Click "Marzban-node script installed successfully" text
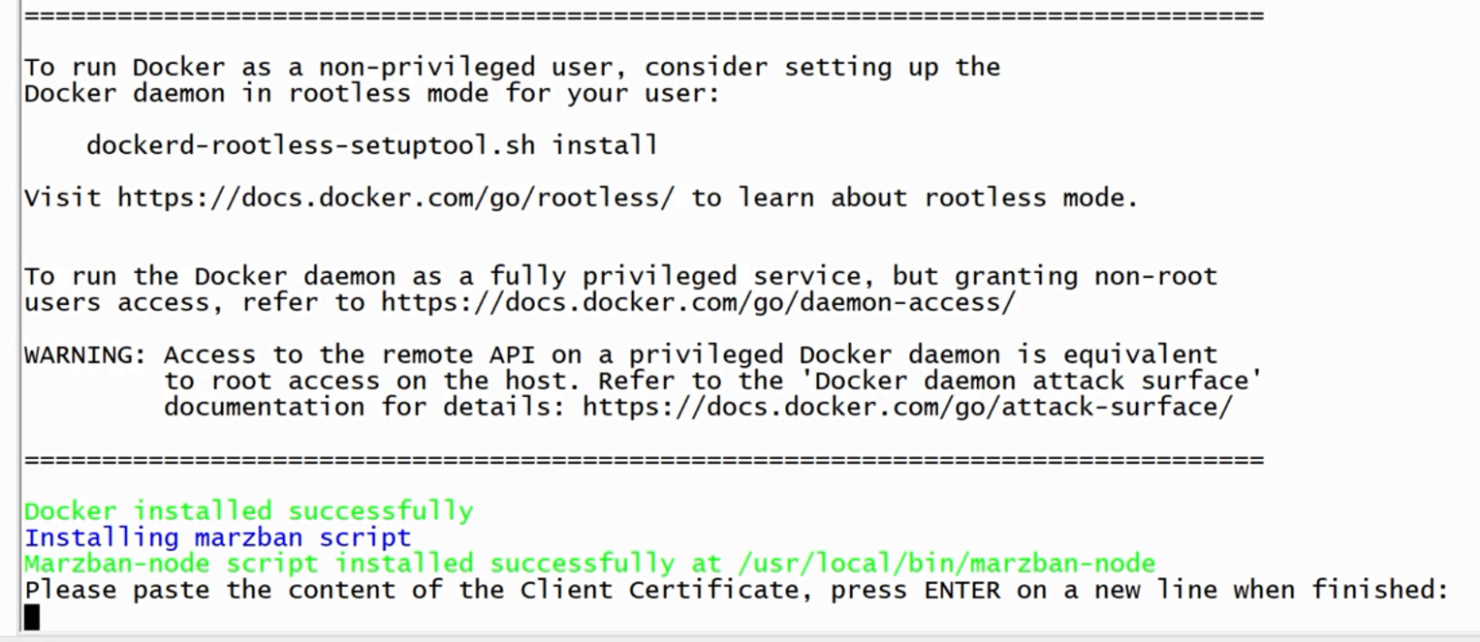 tap(349, 564)
